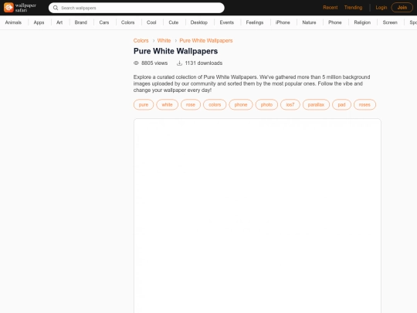The height and width of the screenshot is (313, 417).
Task: Select the rose tag
Action: pyautogui.click(x=191, y=104)
